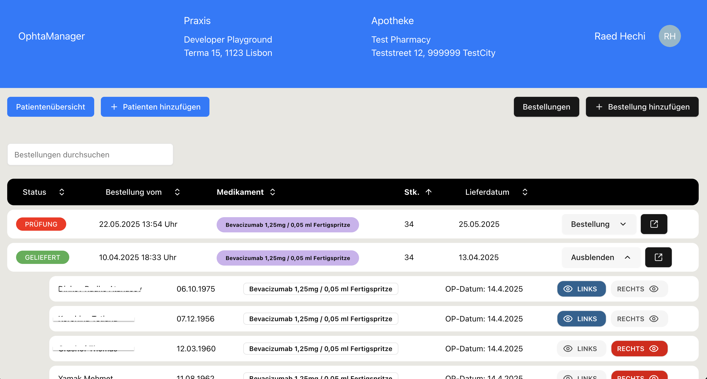Sort by Medikament column arrows
The height and width of the screenshot is (379, 707).
[x=273, y=192]
